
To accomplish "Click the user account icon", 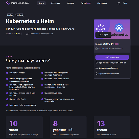I will click(x=119, y=3).
